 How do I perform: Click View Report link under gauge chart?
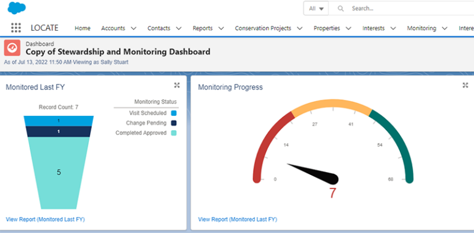pyautogui.click(x=238, y=219)
